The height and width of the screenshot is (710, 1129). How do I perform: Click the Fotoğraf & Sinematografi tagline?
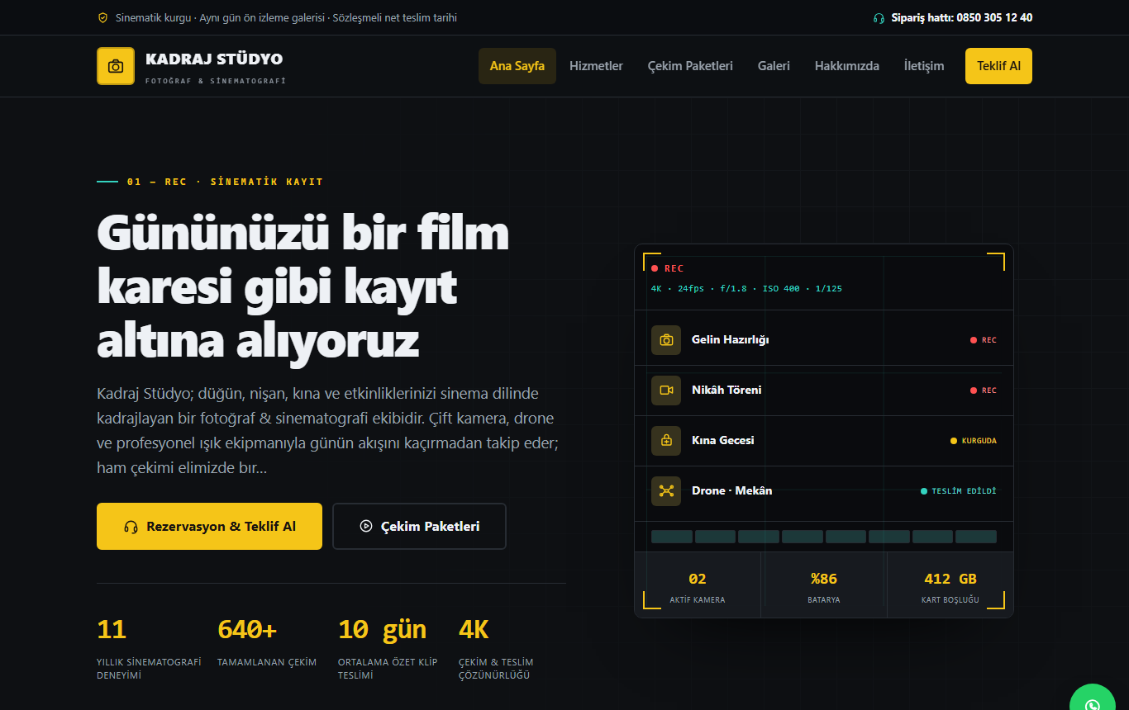[x=216, y=81]
